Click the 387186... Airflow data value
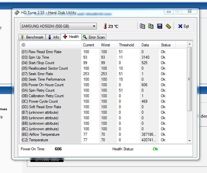Screen dimensions: 207x173 pos(149,134)
